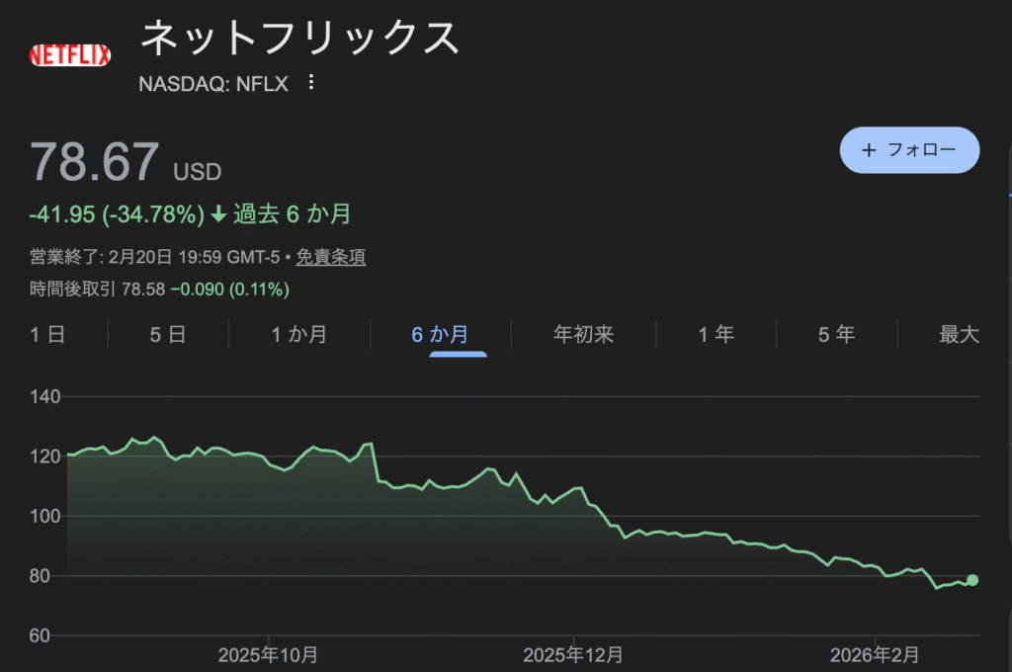The height and width of the screenshot is (672, 1012).
Task: Switch to the 1日 range tab
Action: pos(47,334)
